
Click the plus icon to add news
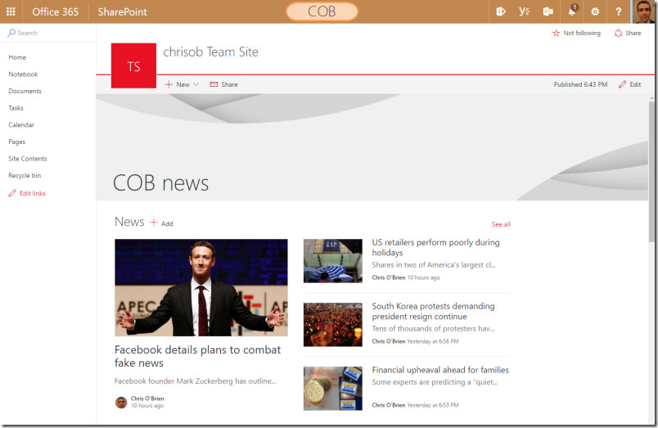point(154,222)
